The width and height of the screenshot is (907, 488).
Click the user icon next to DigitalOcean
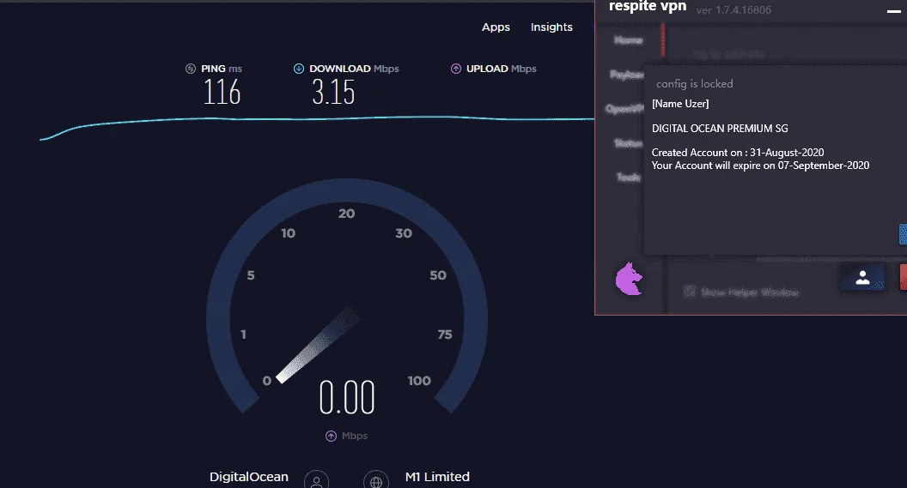tap(316, 480)
